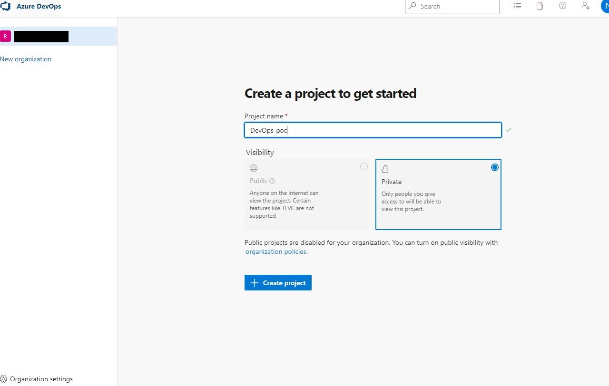Click New organization link

[x=26, y=59]
